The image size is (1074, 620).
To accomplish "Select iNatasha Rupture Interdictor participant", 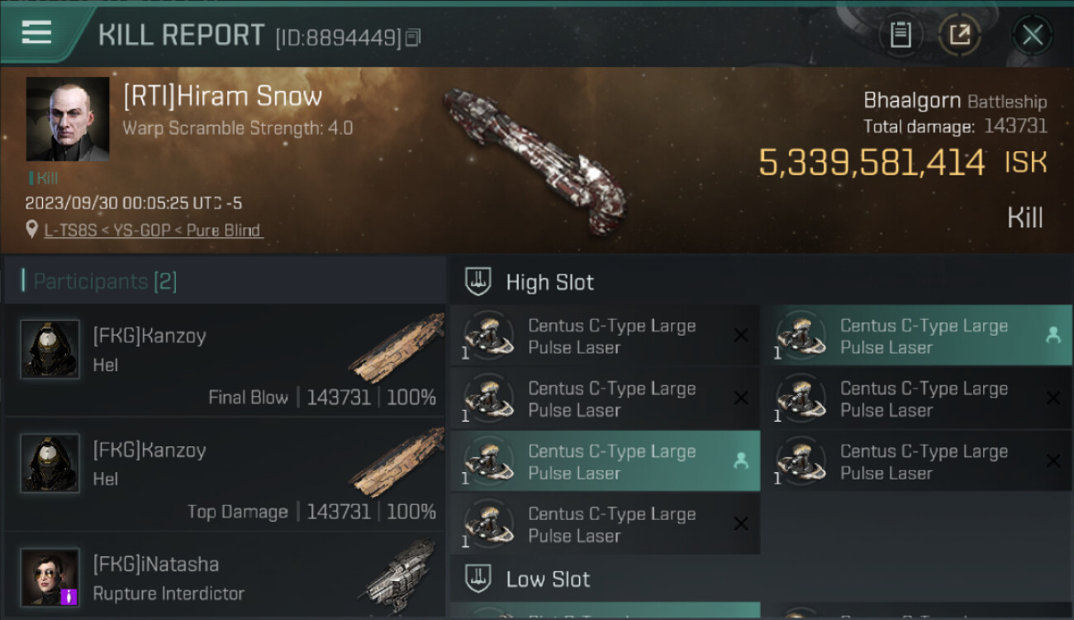I will (x=225, y=578).
